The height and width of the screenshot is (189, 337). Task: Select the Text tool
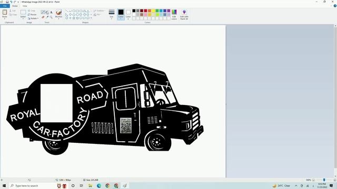coord(51,13)
